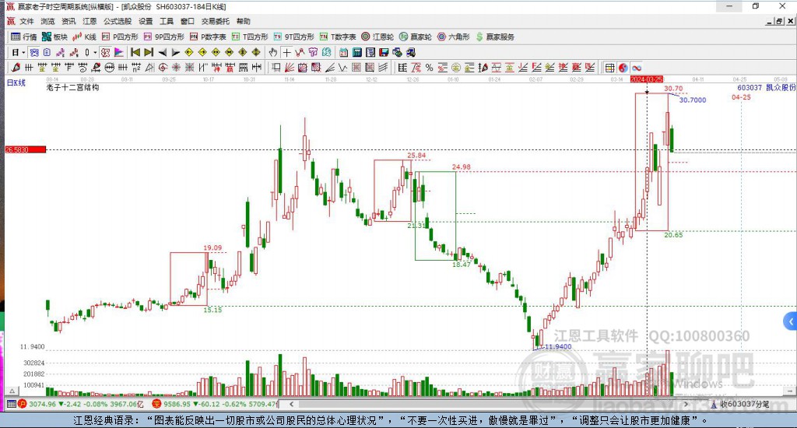Open 赢家服务 service page
Screen dimensions: 797x428
pos(495,37)
